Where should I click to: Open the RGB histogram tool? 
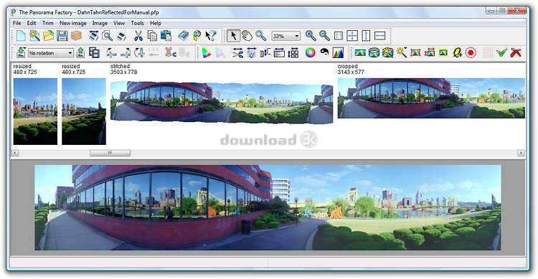coord(338,53)
